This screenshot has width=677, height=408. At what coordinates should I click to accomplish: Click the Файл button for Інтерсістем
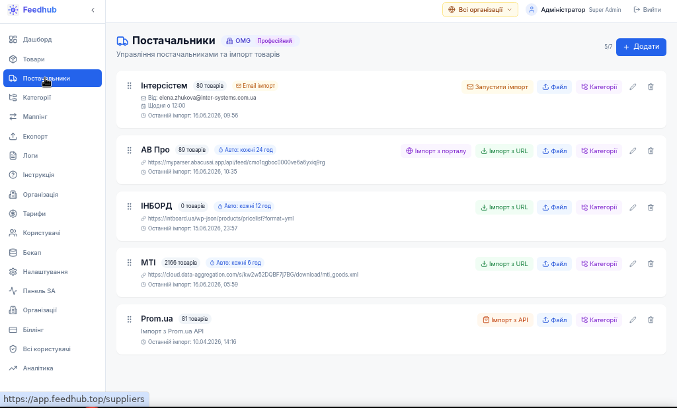[x=555, y=86]
